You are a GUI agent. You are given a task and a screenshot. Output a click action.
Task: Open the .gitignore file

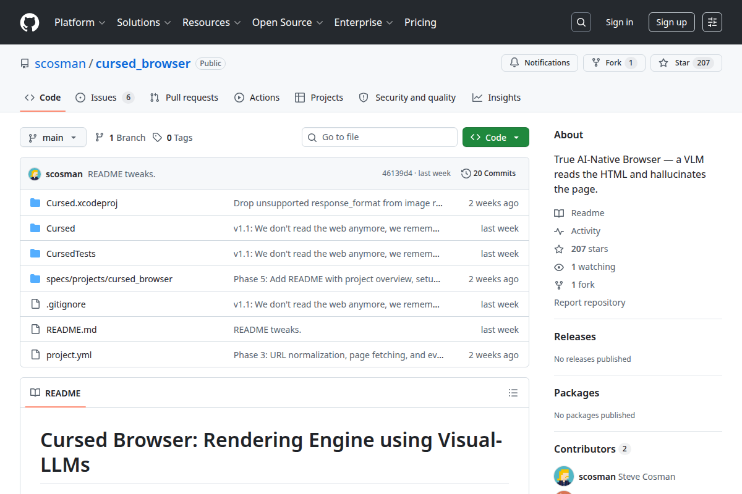pos(66,304)
